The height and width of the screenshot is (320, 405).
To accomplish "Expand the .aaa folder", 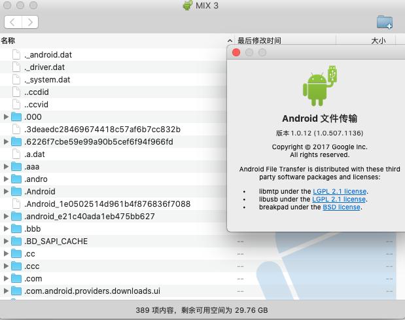I will pyautogui.click(x=6, y=167).
